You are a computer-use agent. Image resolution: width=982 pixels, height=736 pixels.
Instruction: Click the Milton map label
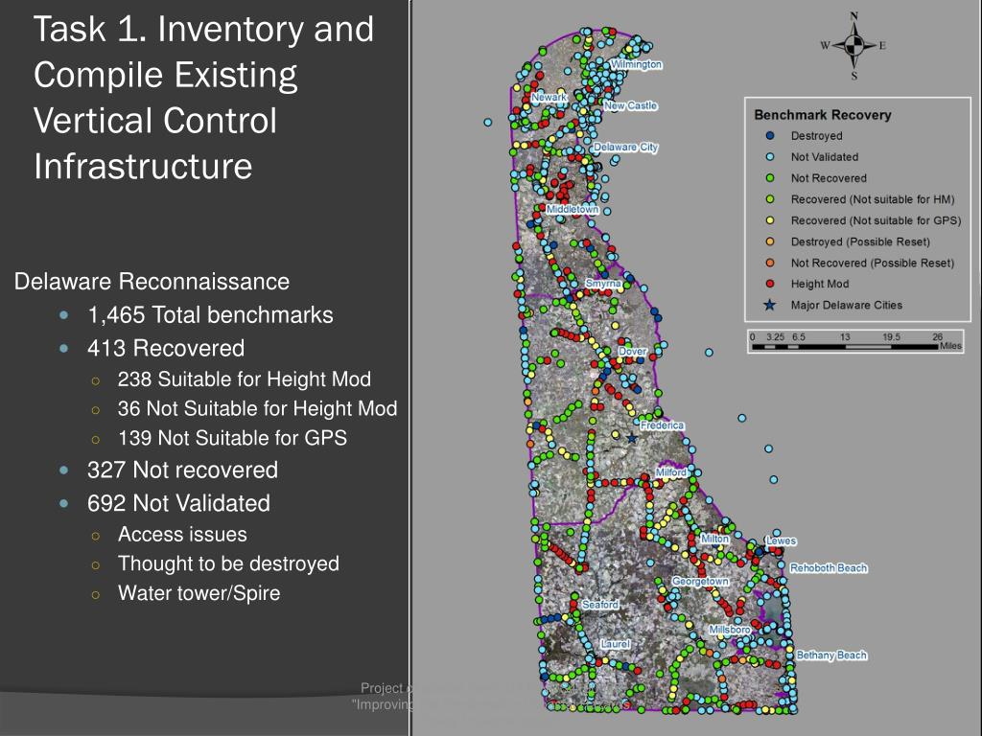[x=714, y=539]
